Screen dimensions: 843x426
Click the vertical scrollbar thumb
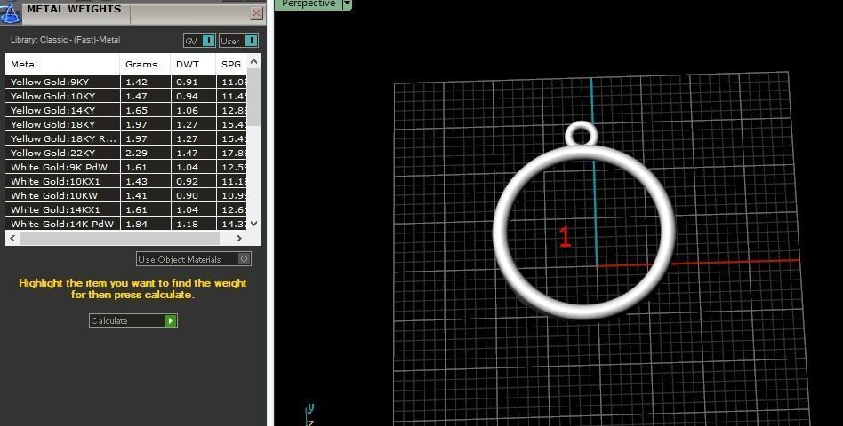[x=254, y=97]
